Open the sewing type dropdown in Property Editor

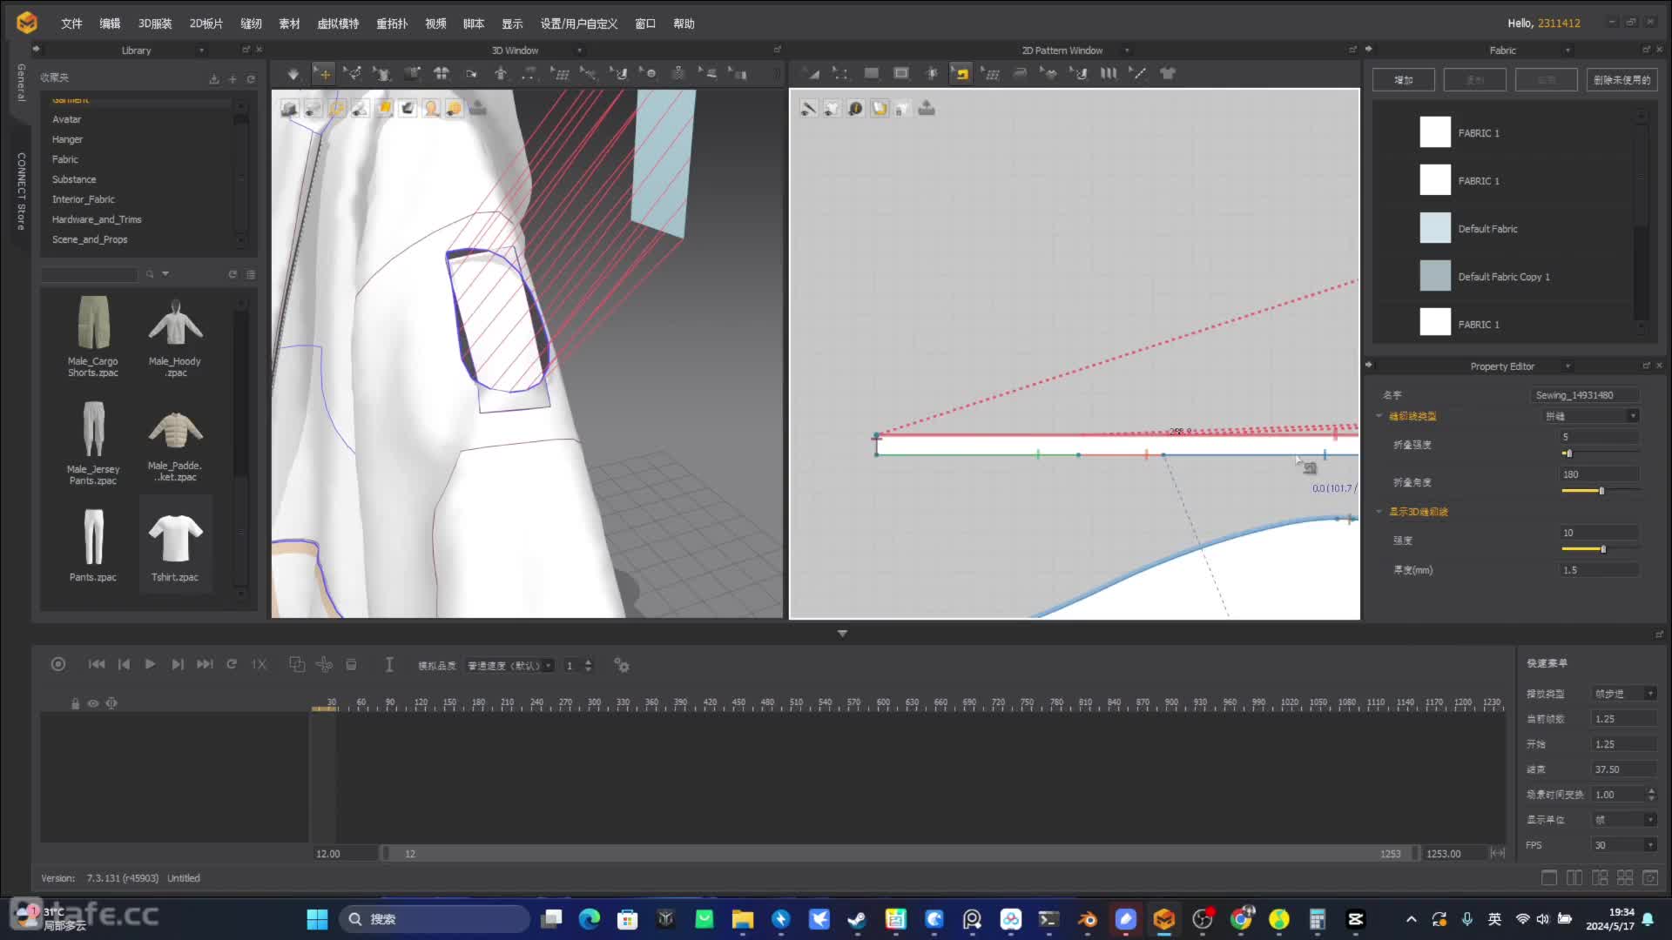coord(1592,416)
